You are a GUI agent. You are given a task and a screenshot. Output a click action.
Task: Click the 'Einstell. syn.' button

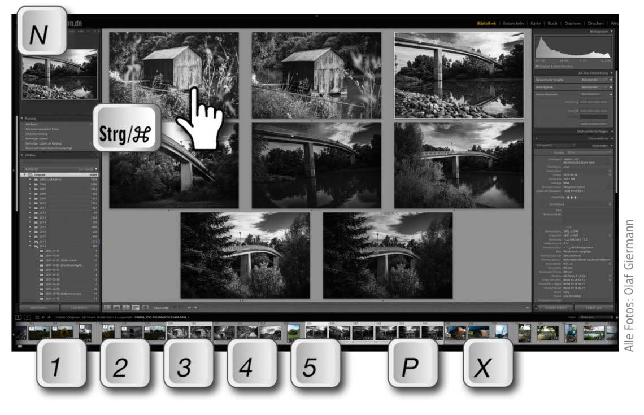tap(594, 308)
